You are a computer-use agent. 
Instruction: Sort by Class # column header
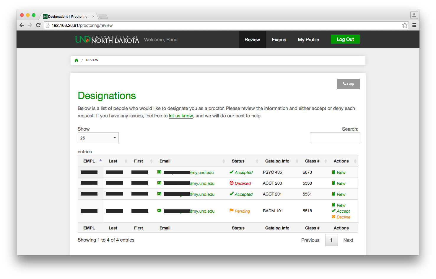click(x=314, y=161)
